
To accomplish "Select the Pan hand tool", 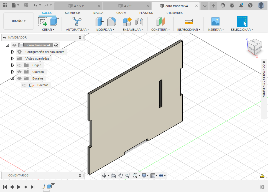I will 121,176.
